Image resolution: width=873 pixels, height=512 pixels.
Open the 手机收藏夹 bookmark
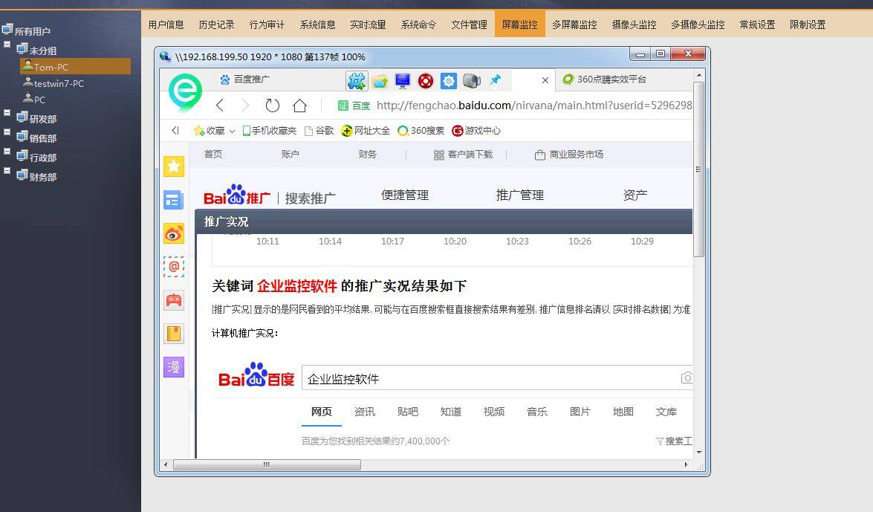click(x=270, y=130)
